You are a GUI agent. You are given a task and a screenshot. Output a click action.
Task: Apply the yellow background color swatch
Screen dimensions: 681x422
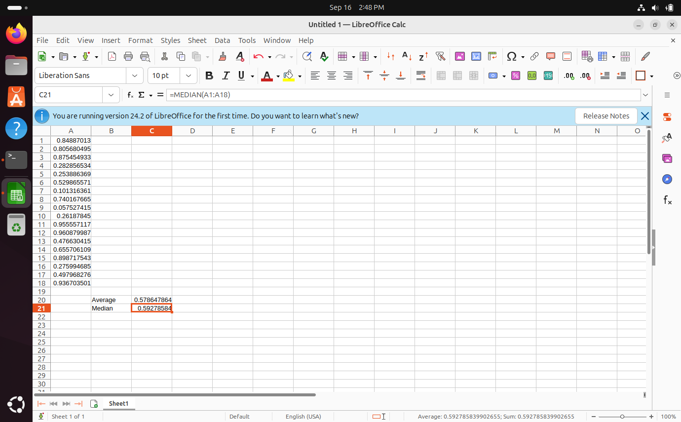click(289, 76)
